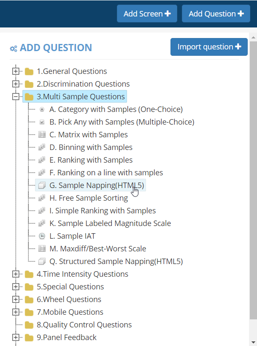This screenshot has height=346, width=257.
Task: Click the scrollbar down arrow
Action: pos(253,342)
